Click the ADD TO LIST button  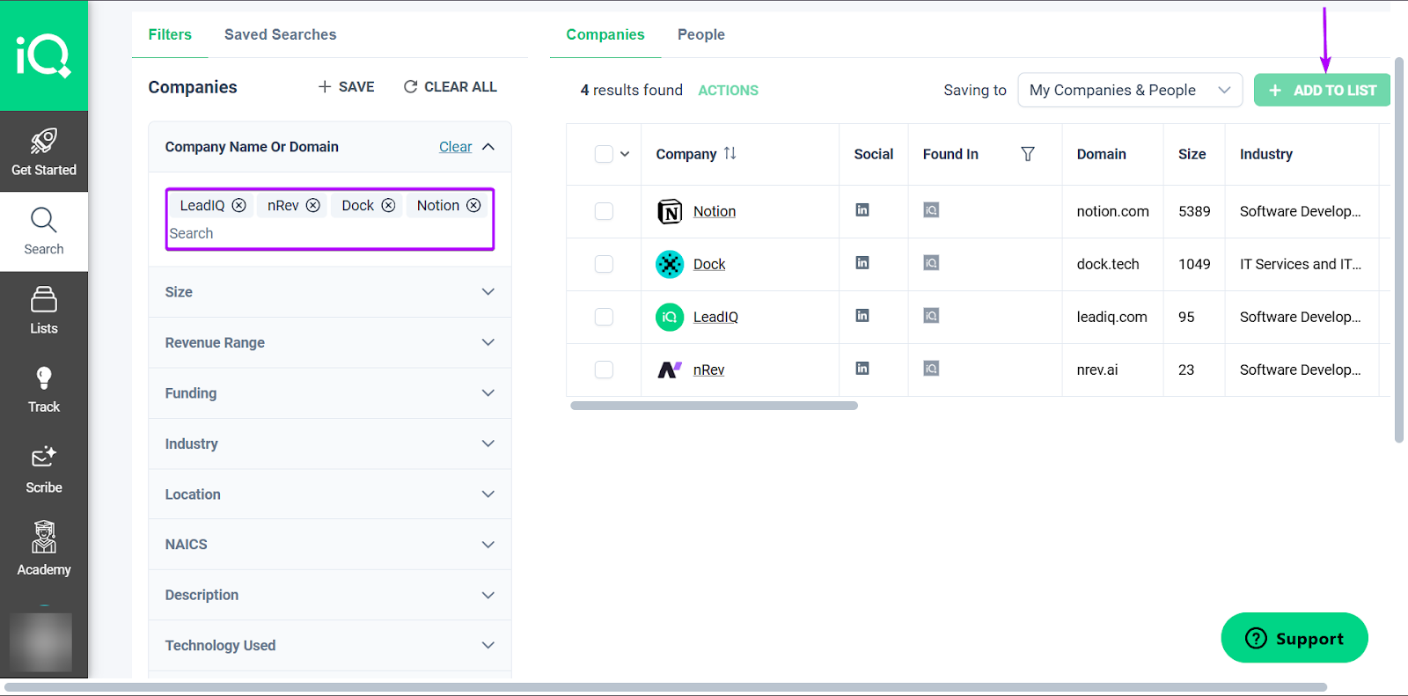1322,90
